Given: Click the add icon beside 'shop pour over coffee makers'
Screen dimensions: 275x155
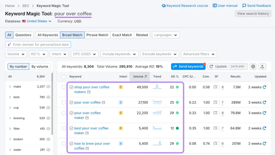Looking at the screenshot, I should point(71,87).
